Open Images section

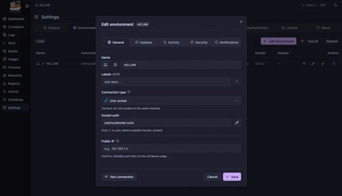(x=11, y=59)
